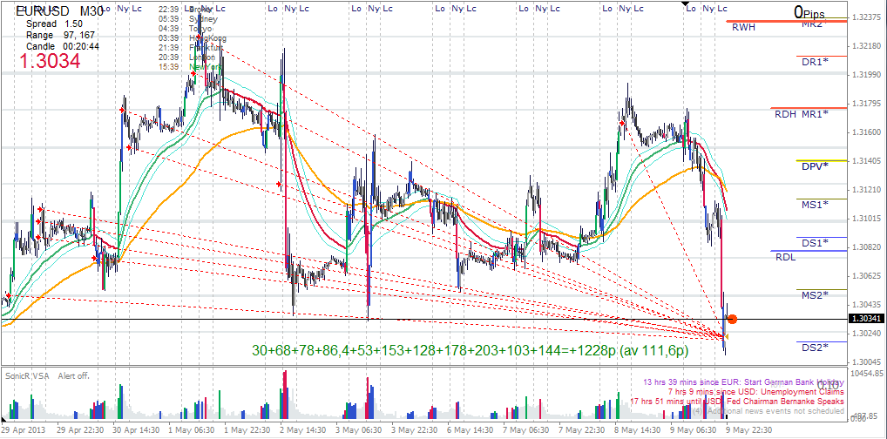Click the small orange arrow below the latest candle
This screenshot has width=887, height=439.
tap(726, 337)
